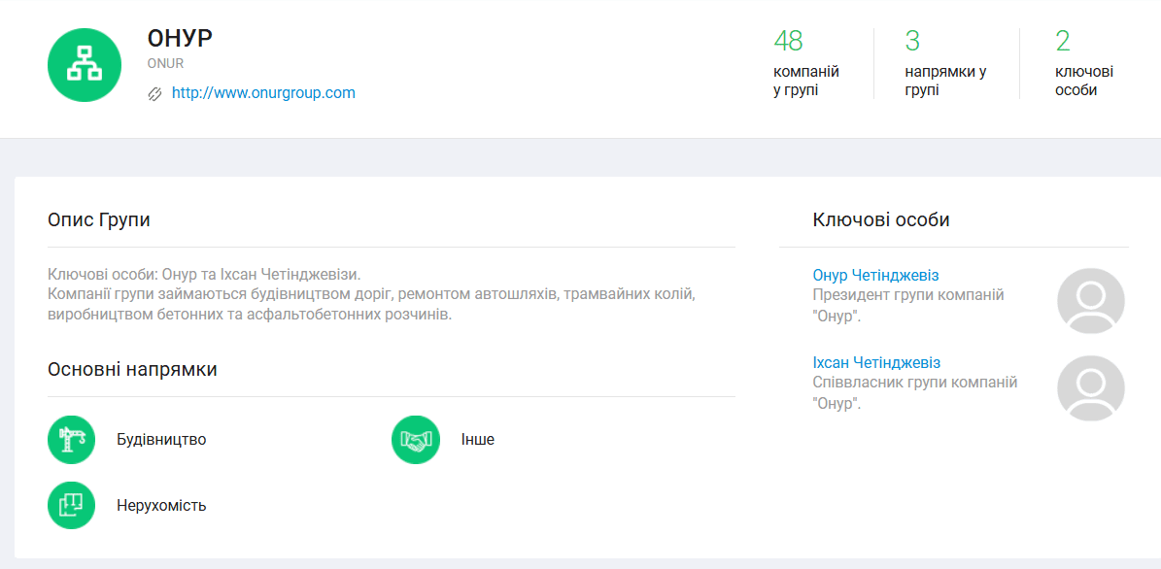Click the ОНУР group title text
This screenshot has width=1161, height=569.
coord(180,38)
